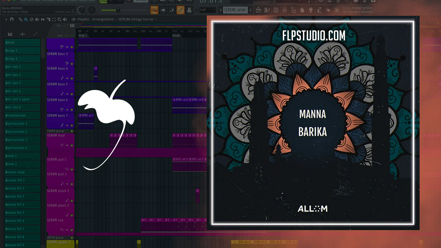This screenshot has width=441, height=248.
Task: Open the playlist options menu arrow
Action: pyautogui.click(x=6, y=20)
